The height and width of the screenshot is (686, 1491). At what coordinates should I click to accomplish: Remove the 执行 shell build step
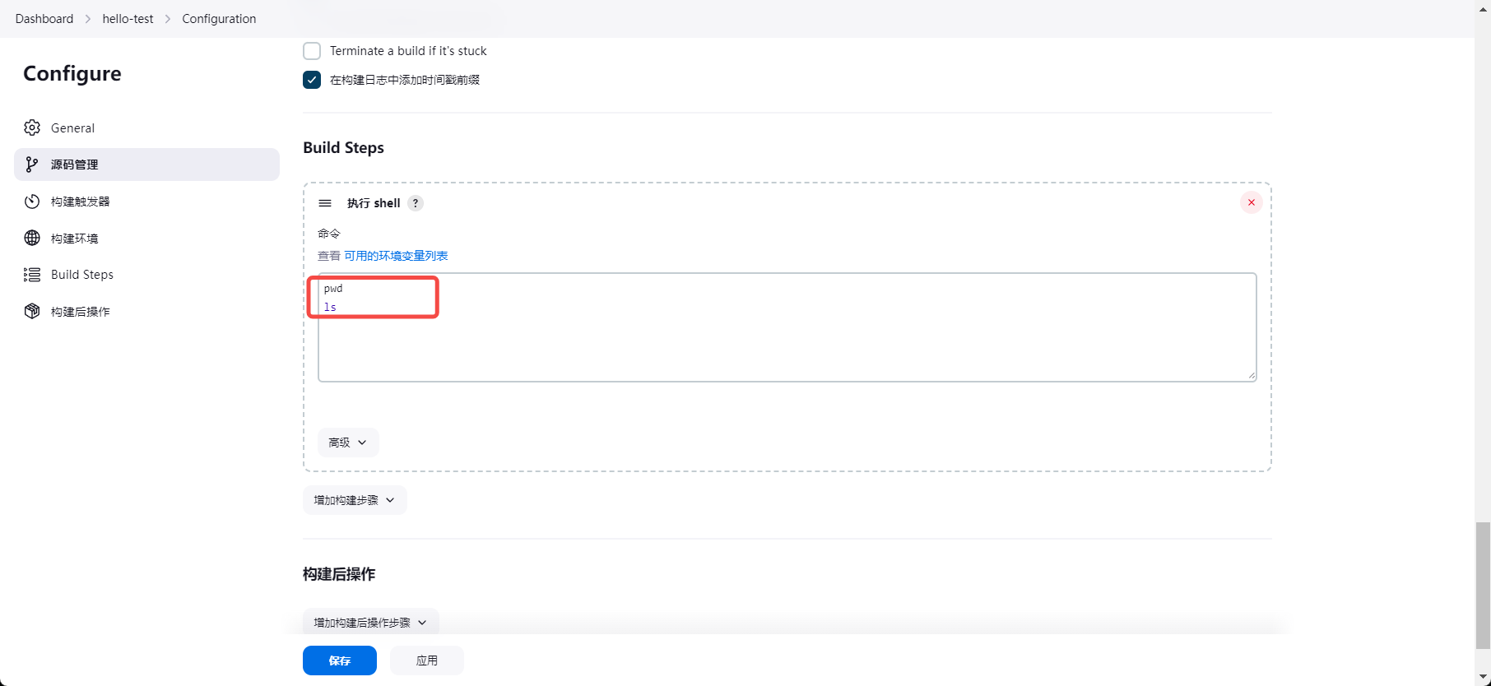tap(1251, 202)
